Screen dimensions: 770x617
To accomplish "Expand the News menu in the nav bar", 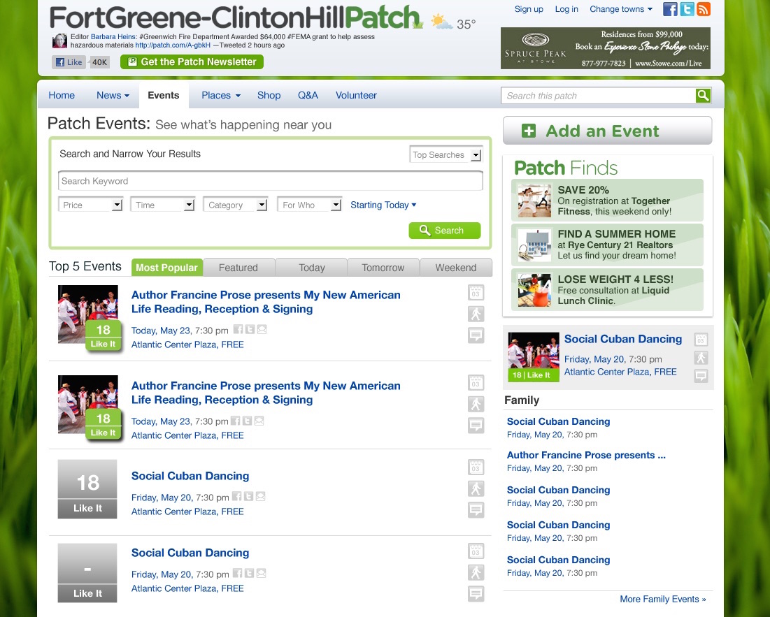I will (113, 95).
